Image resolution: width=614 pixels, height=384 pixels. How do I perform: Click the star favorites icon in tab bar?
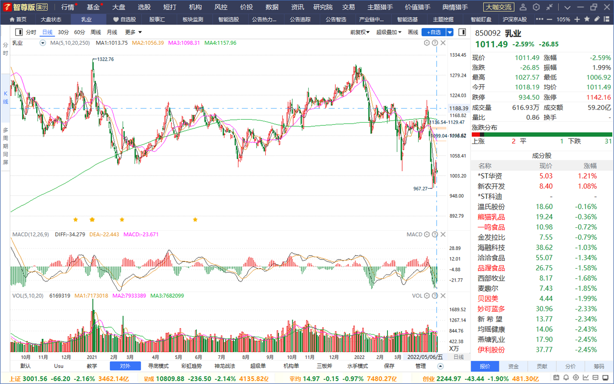[587, 19]
